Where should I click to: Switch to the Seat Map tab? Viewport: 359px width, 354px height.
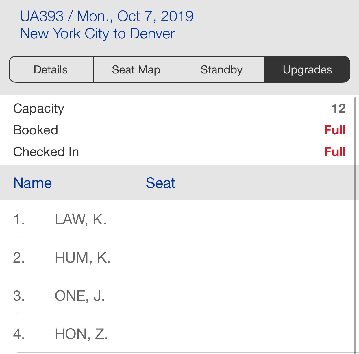click(136, 70)
